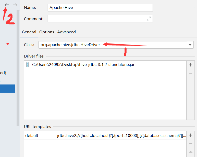Image resolution: width=197 pixels, height=157 pixels.
Task: Select the Class combo box value HiveDriver
Action: 116,45
